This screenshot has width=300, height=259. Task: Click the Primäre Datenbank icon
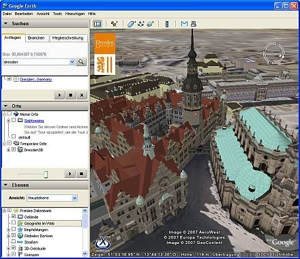16,211
